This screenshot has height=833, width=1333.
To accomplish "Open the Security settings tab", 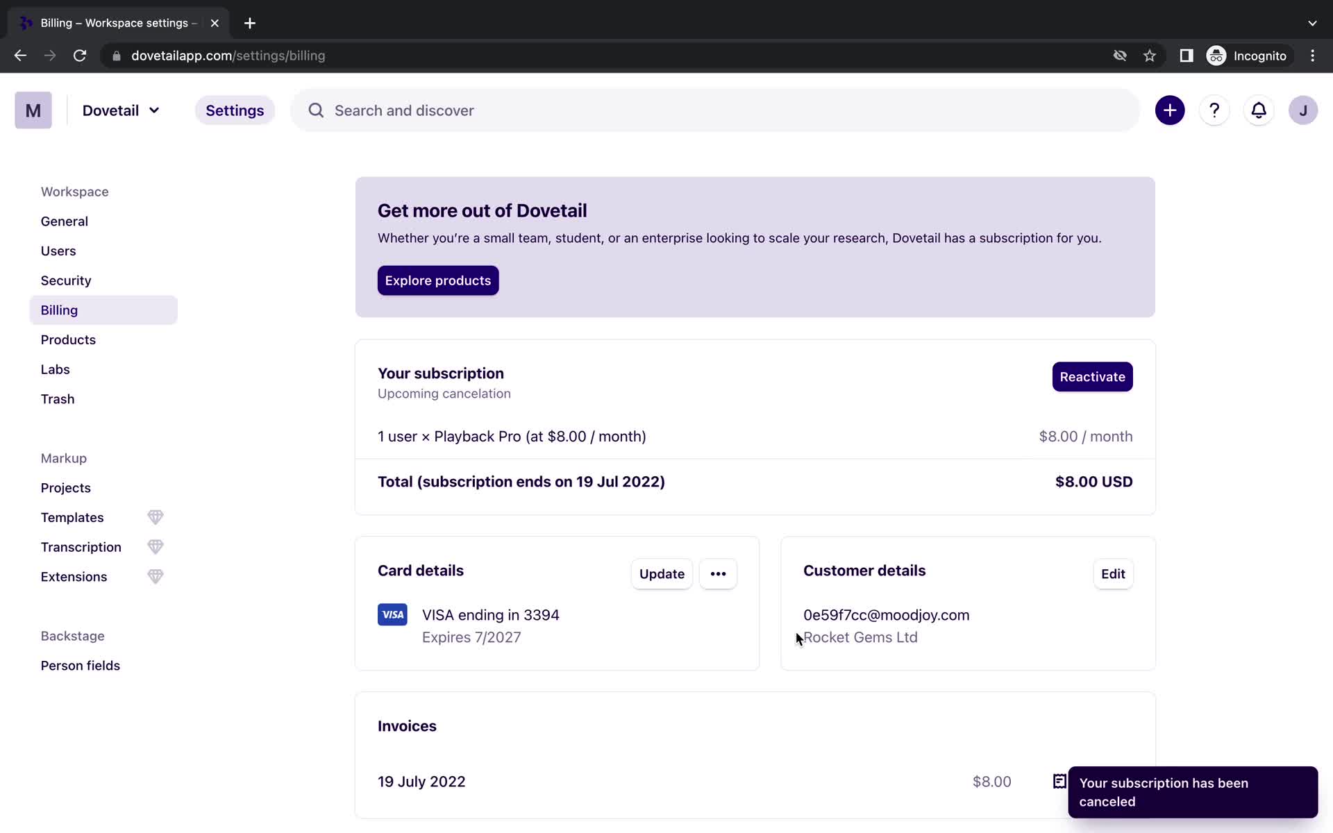I will tap(66, 280).
